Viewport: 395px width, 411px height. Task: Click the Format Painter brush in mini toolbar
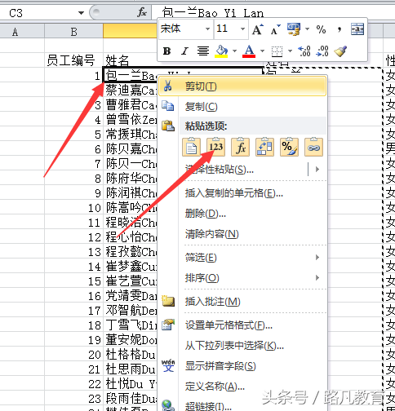[x=340, y=51]
